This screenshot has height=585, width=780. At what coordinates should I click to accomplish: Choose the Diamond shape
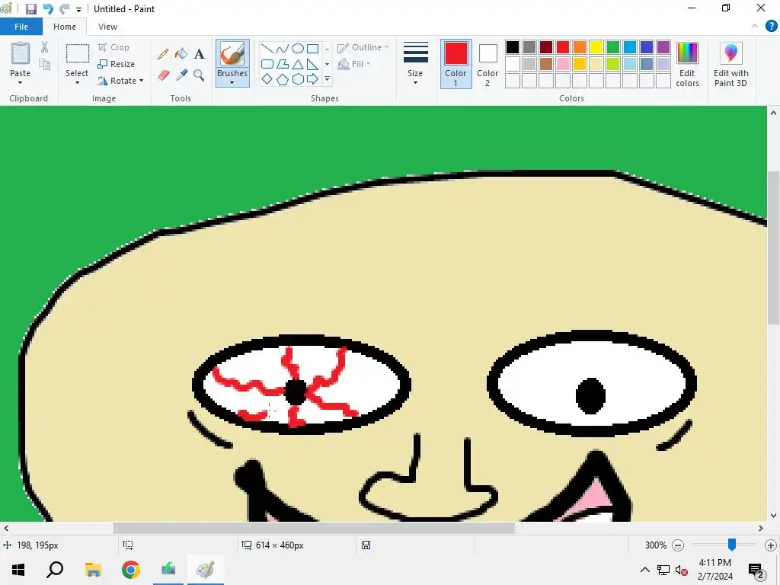(x=267, y=79)
